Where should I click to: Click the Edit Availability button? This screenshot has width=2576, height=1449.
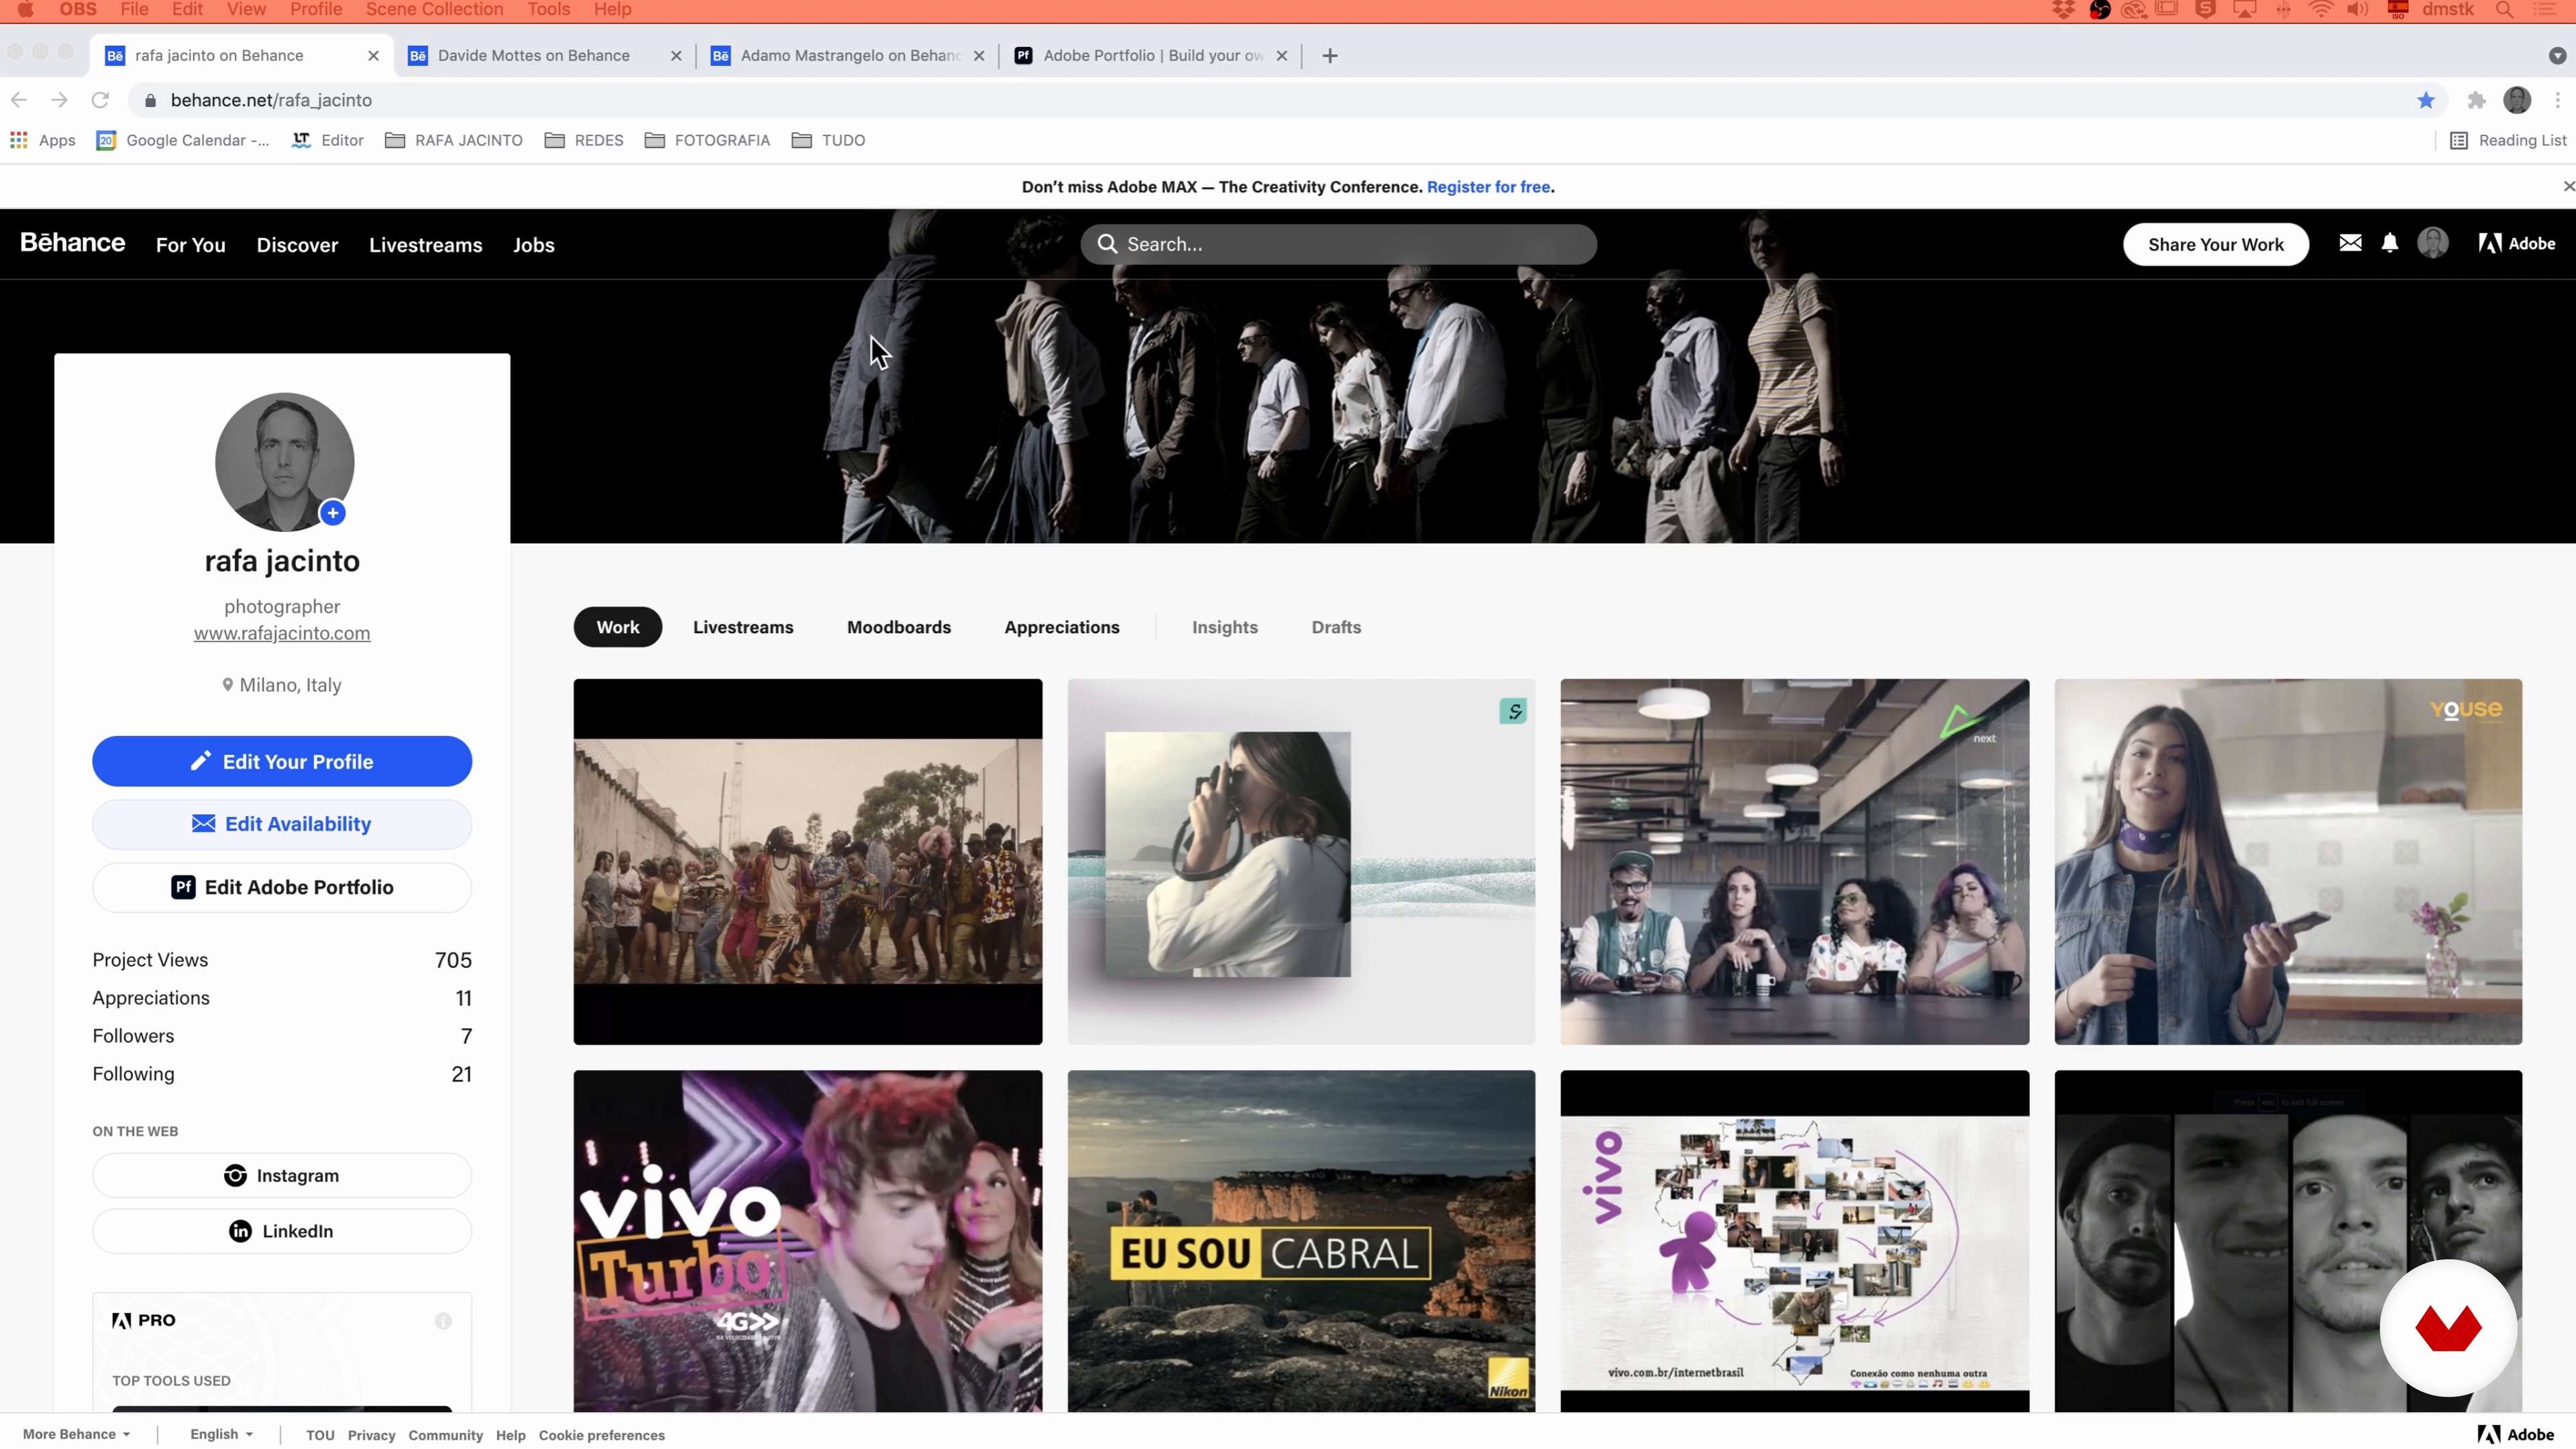[282, 824]
